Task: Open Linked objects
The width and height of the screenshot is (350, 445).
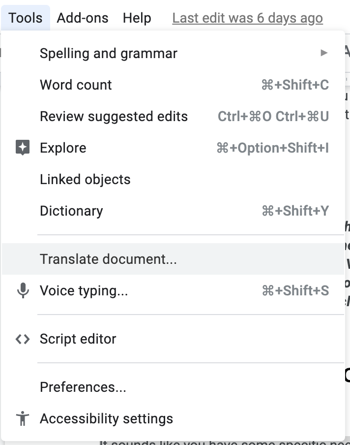Action: tap(85, 179)
